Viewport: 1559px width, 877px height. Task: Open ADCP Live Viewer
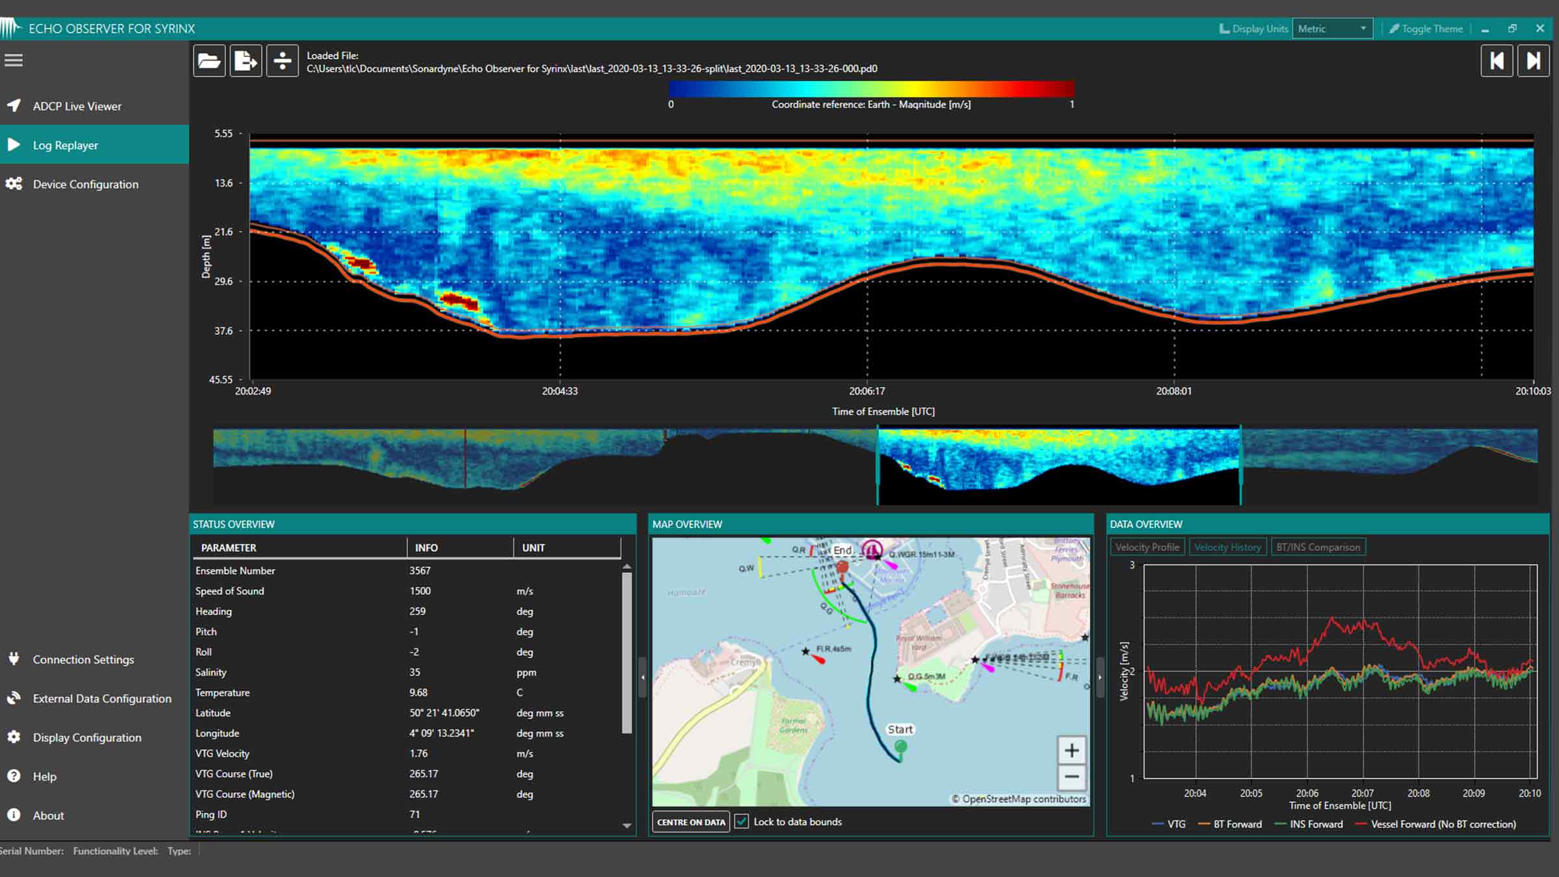[94, 106]
